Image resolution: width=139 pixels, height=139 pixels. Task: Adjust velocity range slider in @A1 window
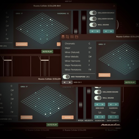tap(84, 22)
